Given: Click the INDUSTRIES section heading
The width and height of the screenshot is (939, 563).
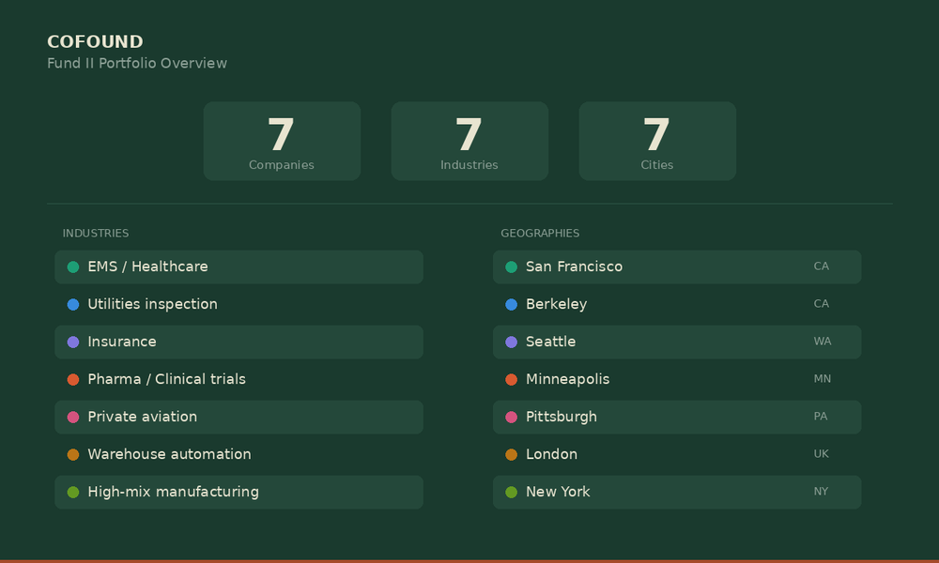Looking at the screenshot, I should [96, 234].
